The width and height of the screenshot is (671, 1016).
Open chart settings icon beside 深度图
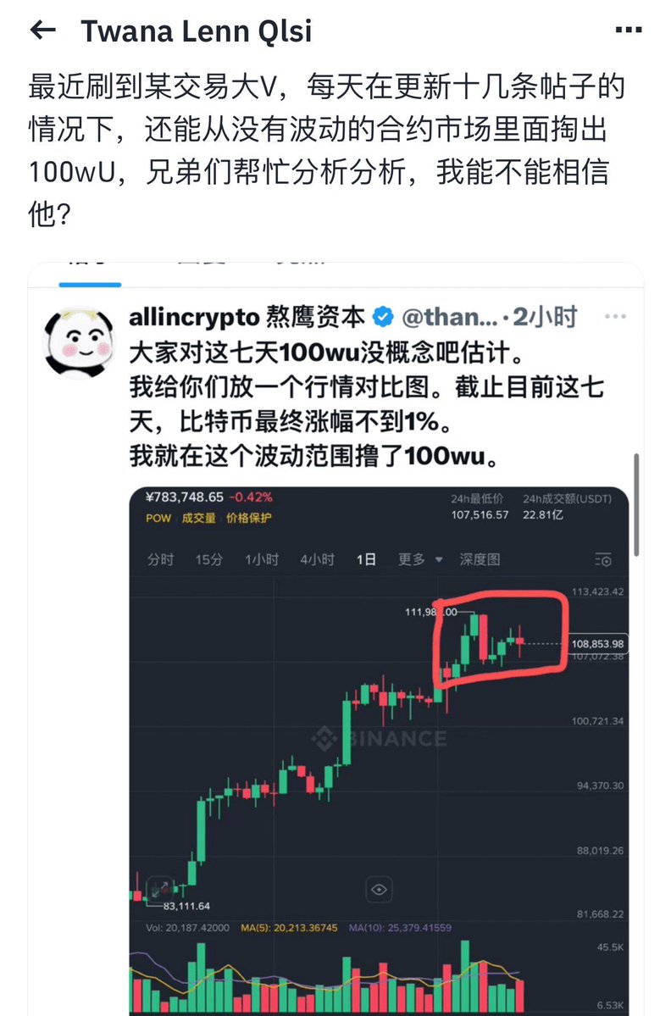[603, 560]
